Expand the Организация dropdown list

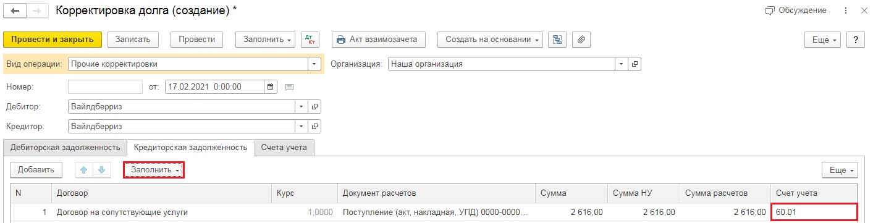click(621, 64)
